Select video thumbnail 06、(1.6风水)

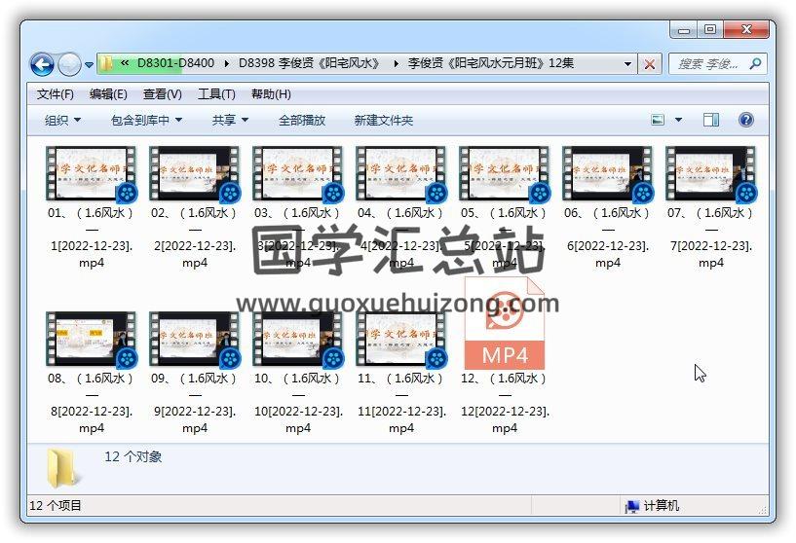click(608, 174)
